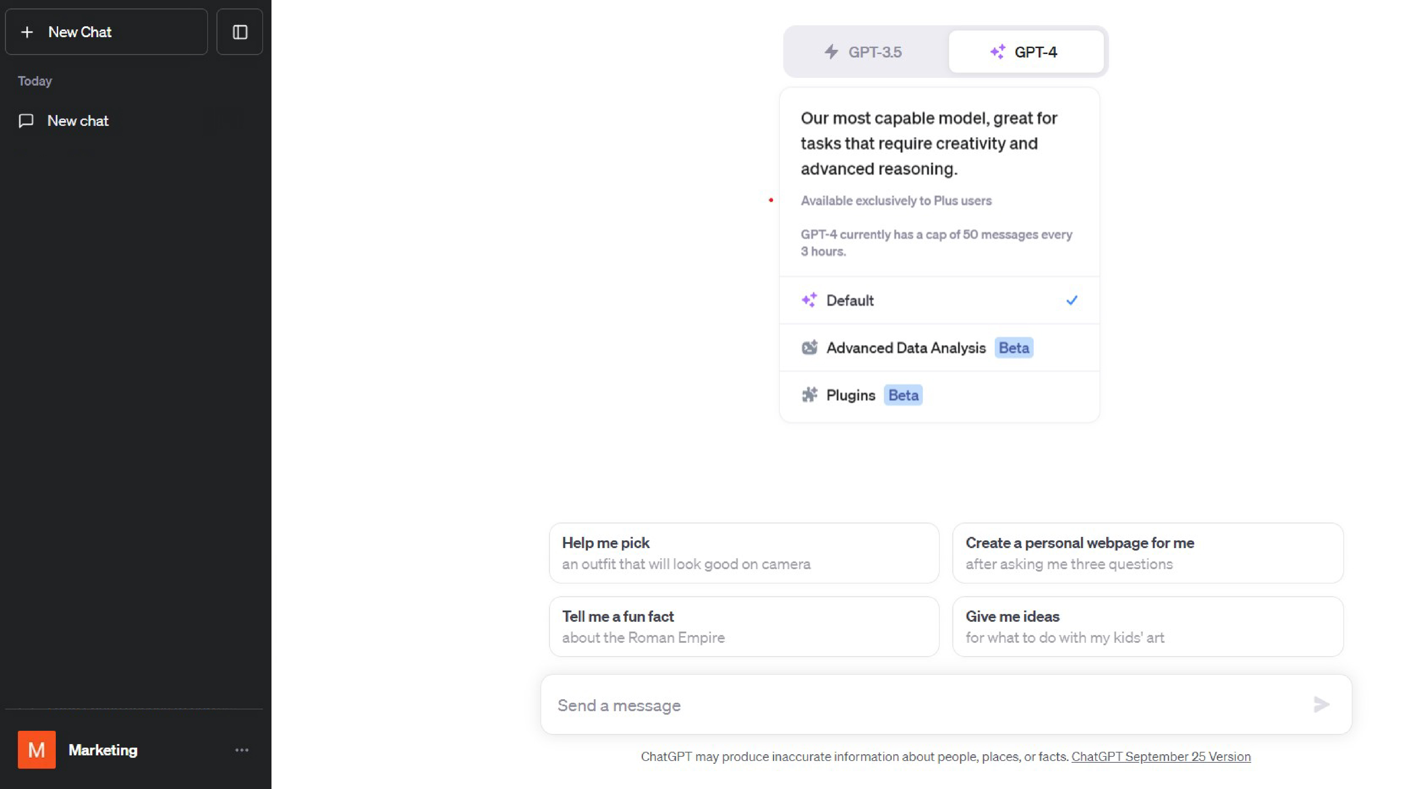This screenshot has width=1403, height=789.
Task: Open the ChatGPT September 25 Version link
Action: click(1161, 756)
